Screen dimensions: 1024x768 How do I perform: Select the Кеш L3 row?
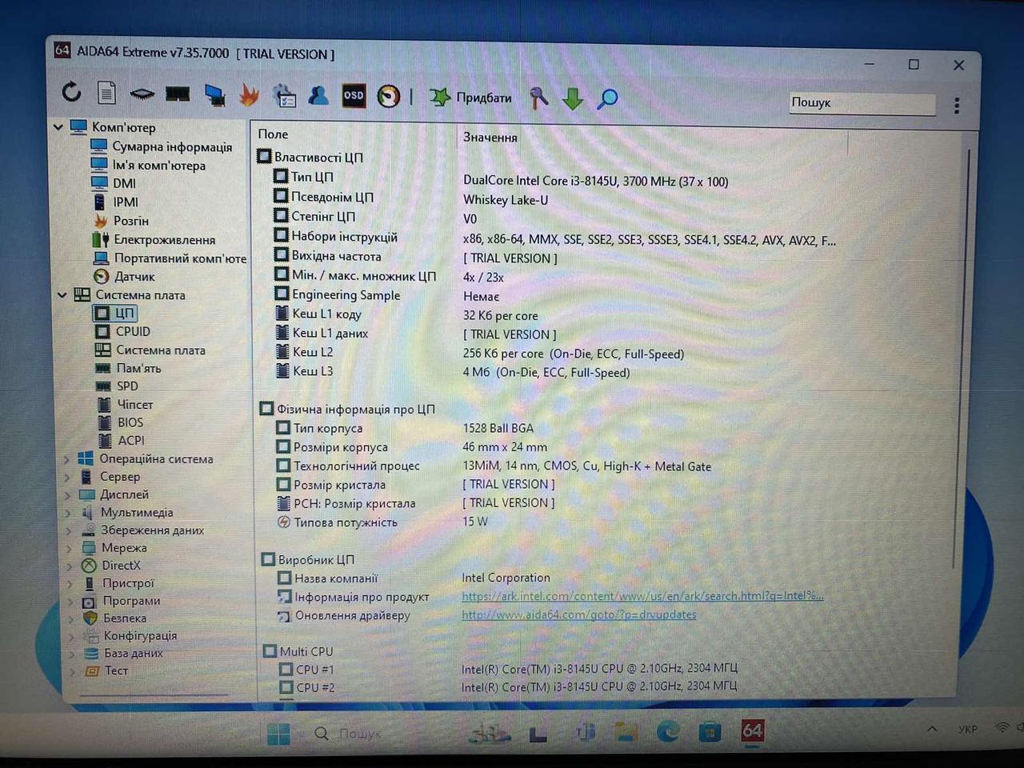[x=452, y=372]
